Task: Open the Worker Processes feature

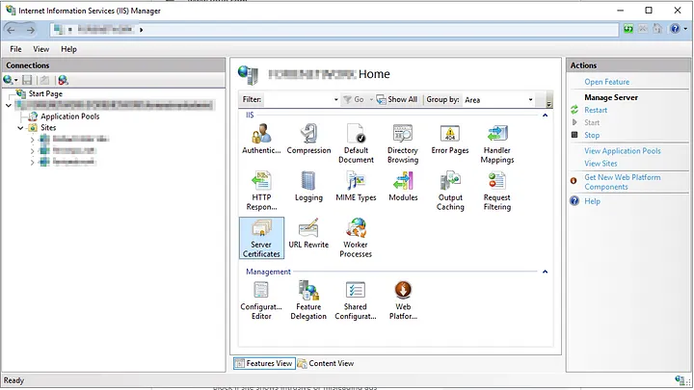Action: point(356,238)
